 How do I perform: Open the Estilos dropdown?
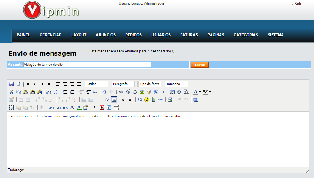pos(98,84)
